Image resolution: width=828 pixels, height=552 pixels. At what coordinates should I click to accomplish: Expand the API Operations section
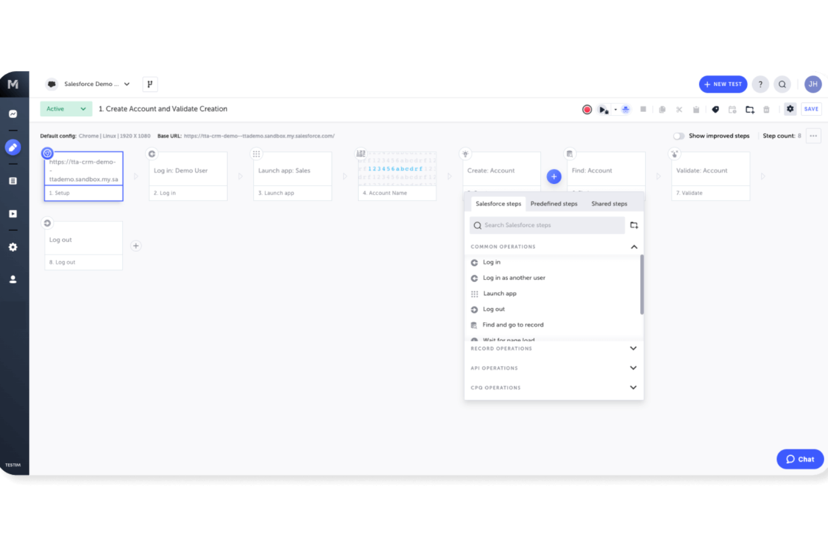tap(633, 367)
